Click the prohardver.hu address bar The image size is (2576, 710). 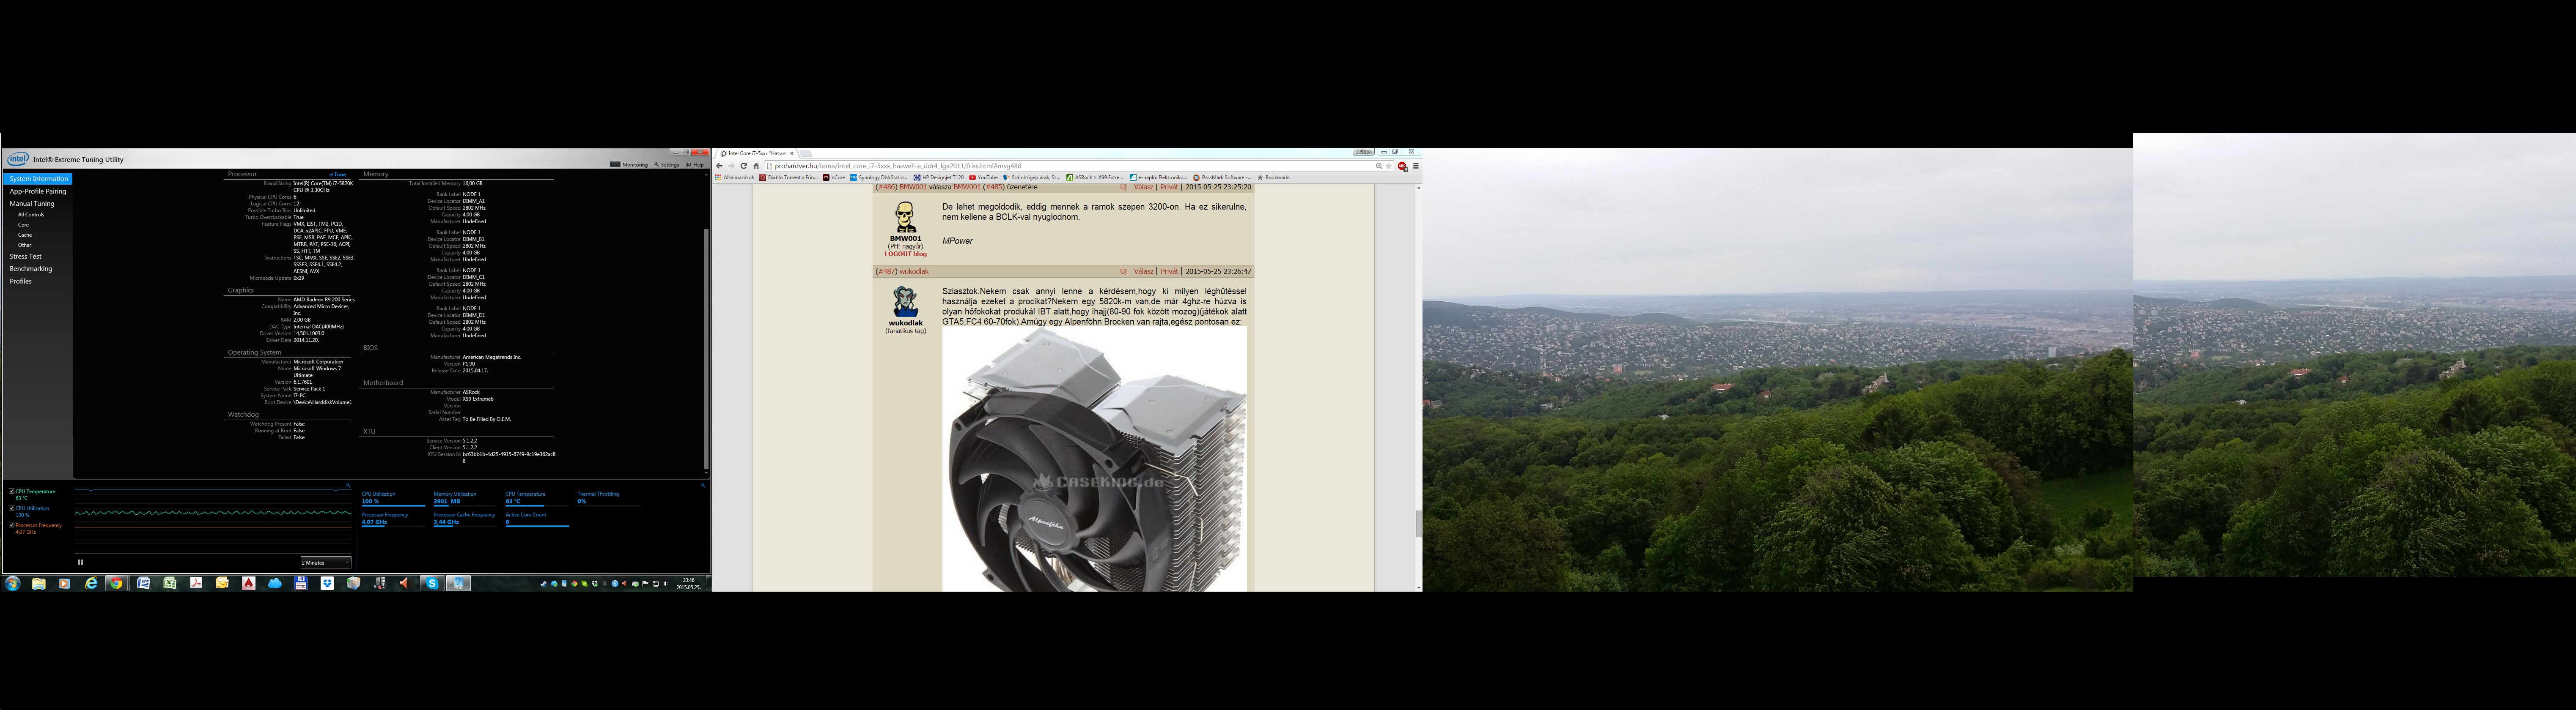1080,166
